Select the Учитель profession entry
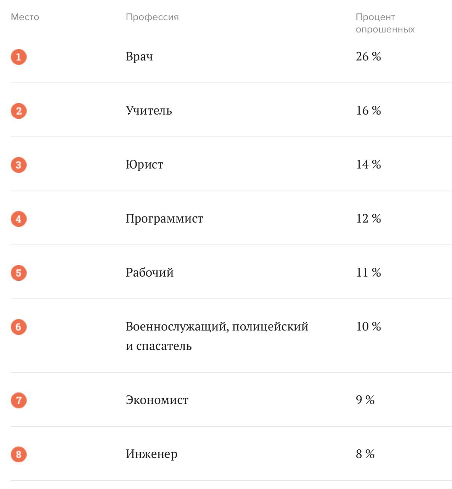Image resolution: width=452 pixels, height=489 pixels. (x=149, y=111)
